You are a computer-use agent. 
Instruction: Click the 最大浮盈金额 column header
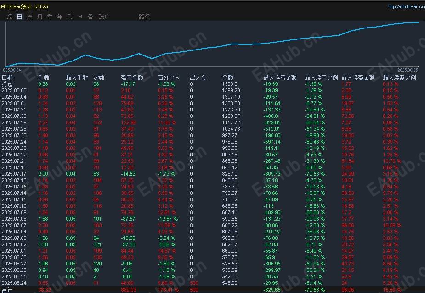click(x=358, y=77)
